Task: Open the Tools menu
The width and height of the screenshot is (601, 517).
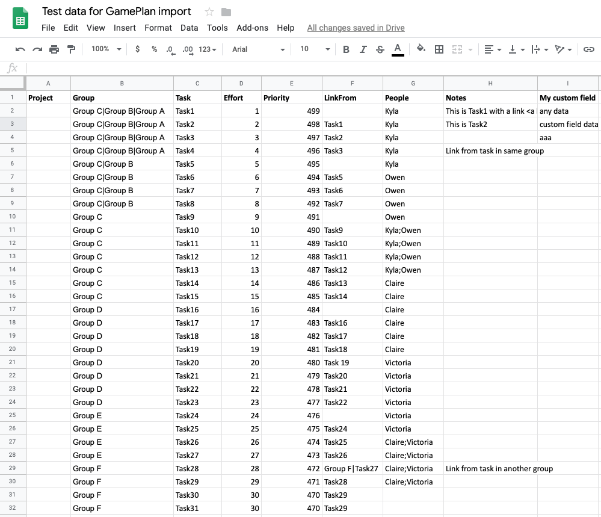Action: (217, 28)
